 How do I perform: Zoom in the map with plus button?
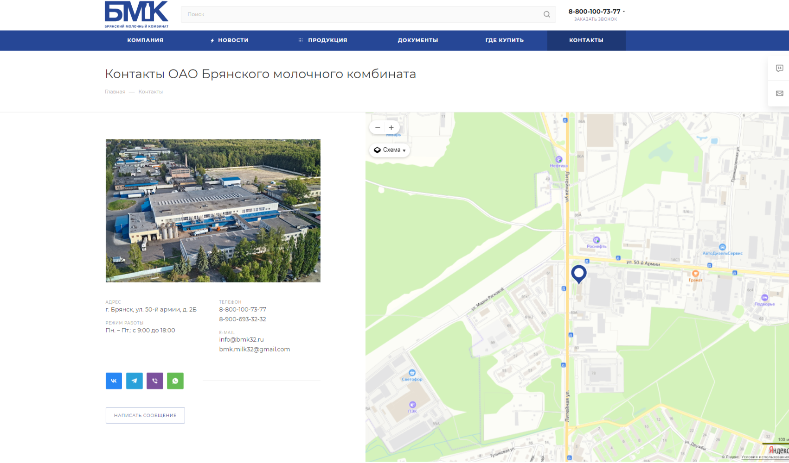click(x=391, y=128)
